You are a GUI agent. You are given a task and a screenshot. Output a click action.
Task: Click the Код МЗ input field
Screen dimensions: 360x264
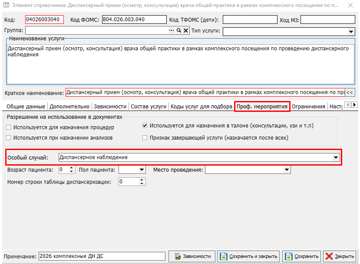pyautogui.click(x=328, y=20)
